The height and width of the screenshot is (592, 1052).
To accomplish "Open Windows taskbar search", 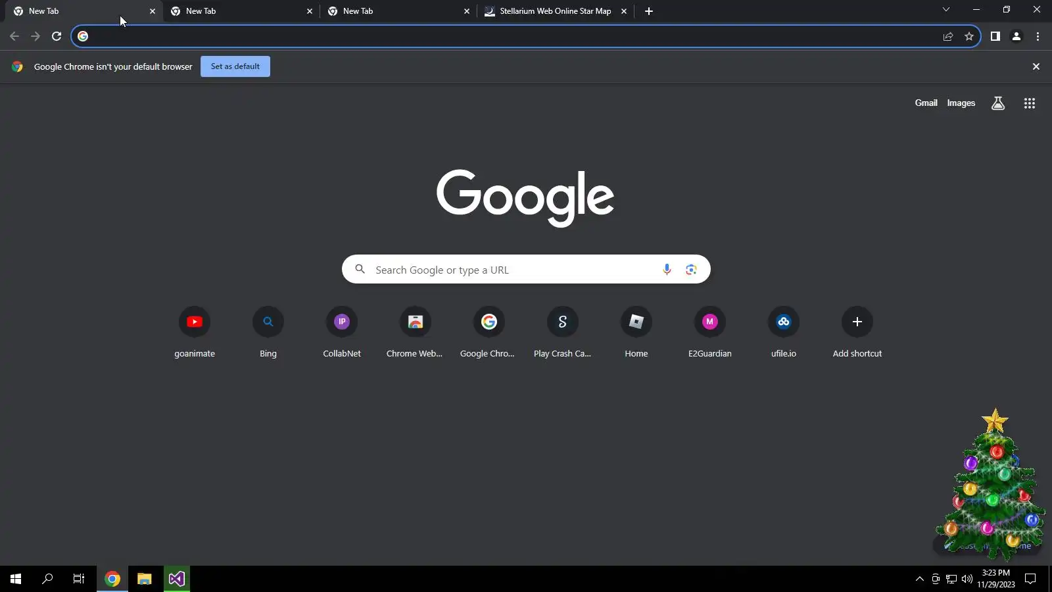I will coord(47,579).
